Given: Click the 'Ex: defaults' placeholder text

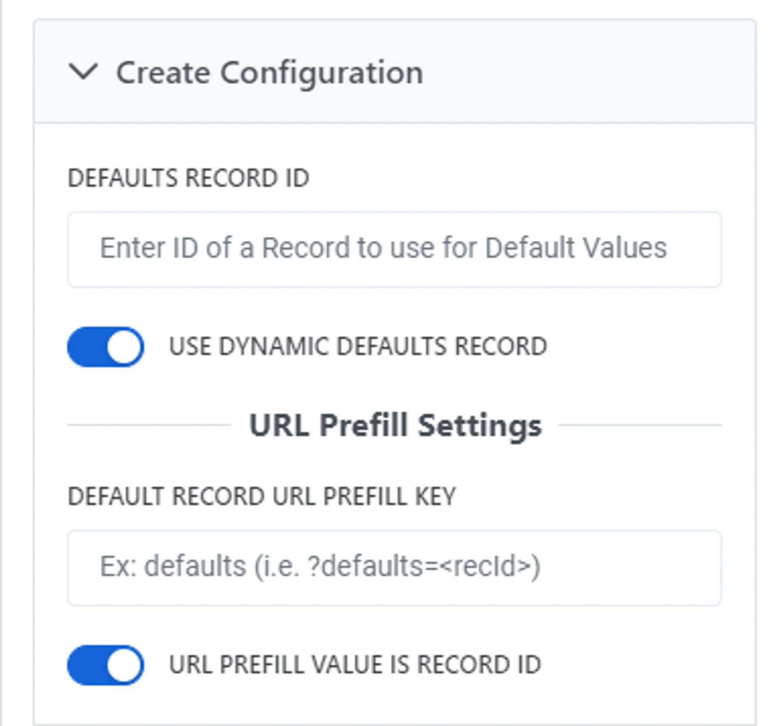Looking at the screenshot, I should point(320,566).
